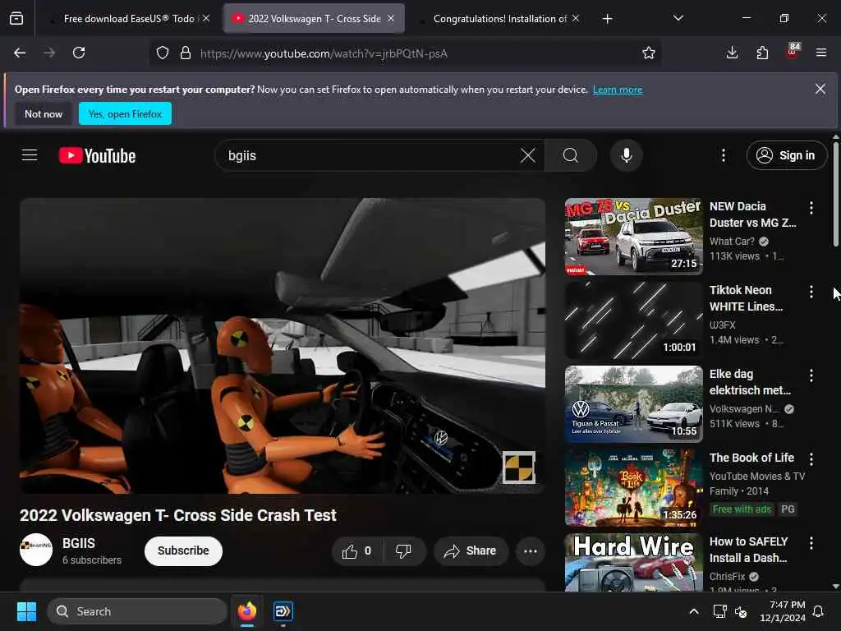Screen dimensions: 841x631
Task: Open the taskbar clock and date
Action: tap(783, 611)
